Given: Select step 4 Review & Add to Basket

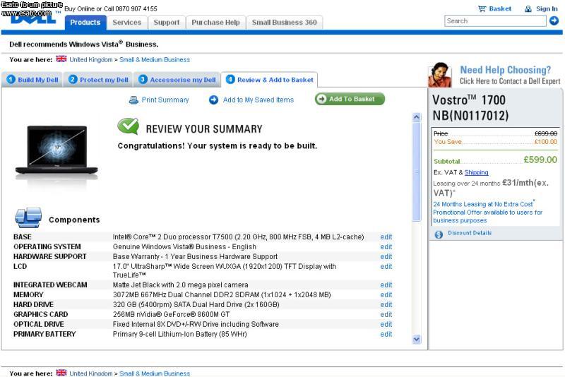Looking at the screenshot, I should [x=269, y=80].
